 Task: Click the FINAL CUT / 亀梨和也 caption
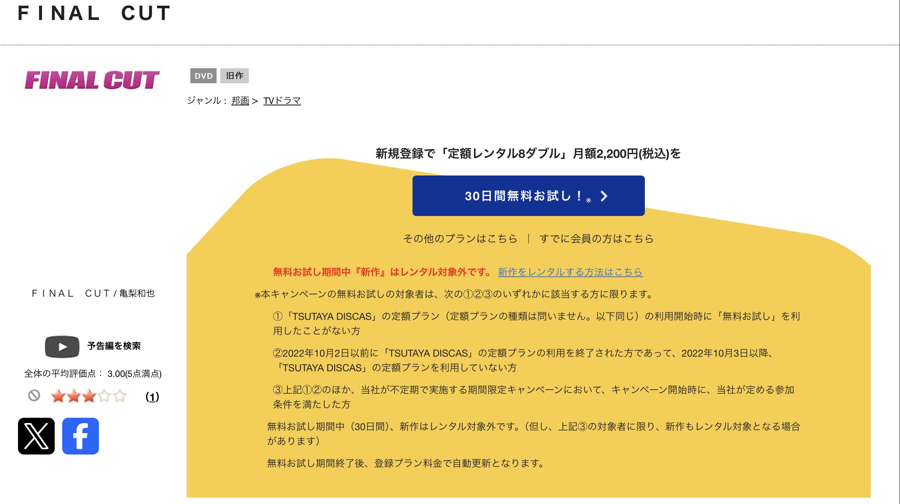93,293
